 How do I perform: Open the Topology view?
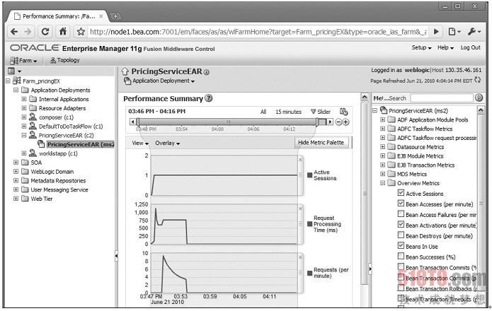[64, 60]
